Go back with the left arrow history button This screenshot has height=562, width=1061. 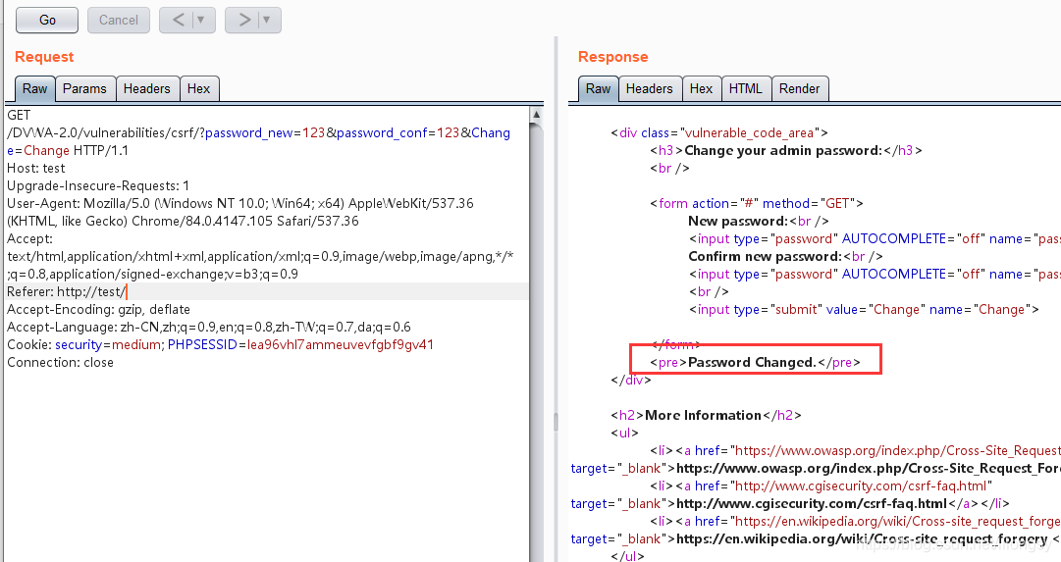[x=178, y=21]
